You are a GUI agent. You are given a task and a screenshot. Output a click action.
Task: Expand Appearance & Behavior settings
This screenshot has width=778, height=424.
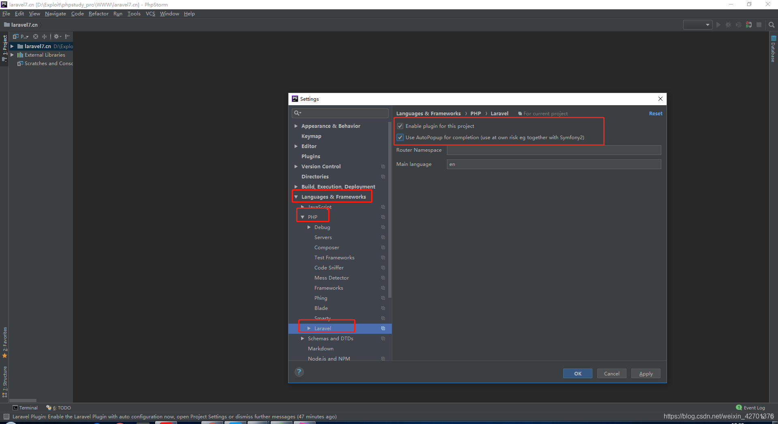(x=296, y=126)
